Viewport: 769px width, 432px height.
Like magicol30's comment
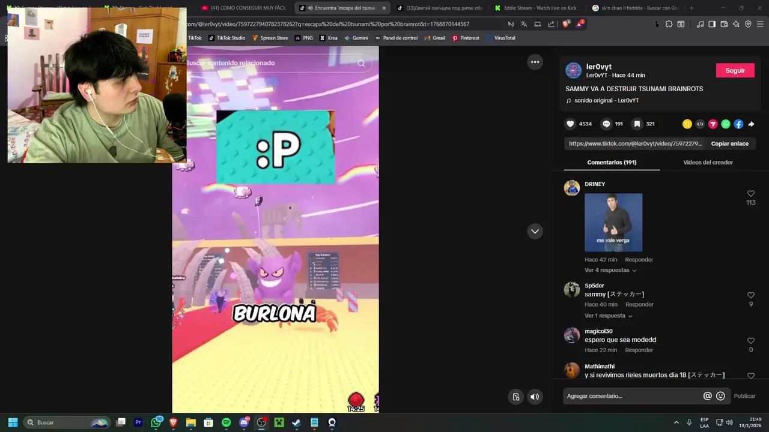point(750,341)
